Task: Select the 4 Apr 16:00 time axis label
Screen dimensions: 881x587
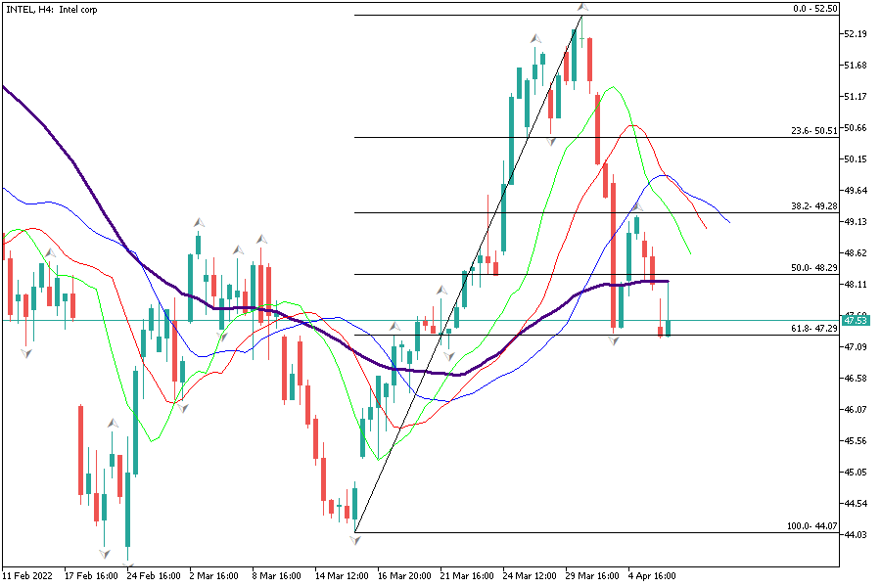Action: click(650, 576)
